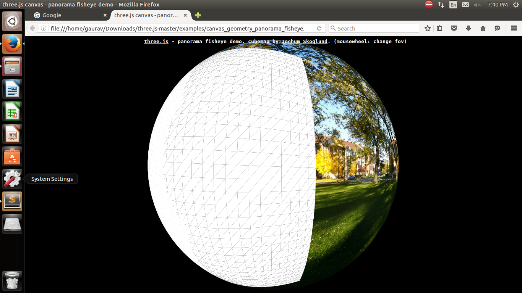Launch LibreOffice Writer from the dock
This screenshot has height=293, width=522.
(12, 89)
